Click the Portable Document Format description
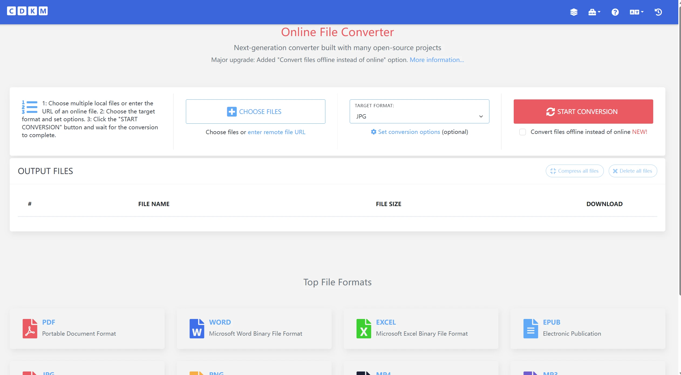The height and width of the screenshot is (375, 681). click(x=79, y=334)
